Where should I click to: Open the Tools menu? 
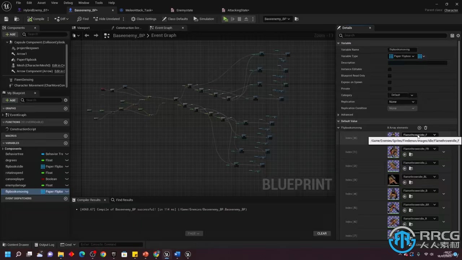pos(99,3)
